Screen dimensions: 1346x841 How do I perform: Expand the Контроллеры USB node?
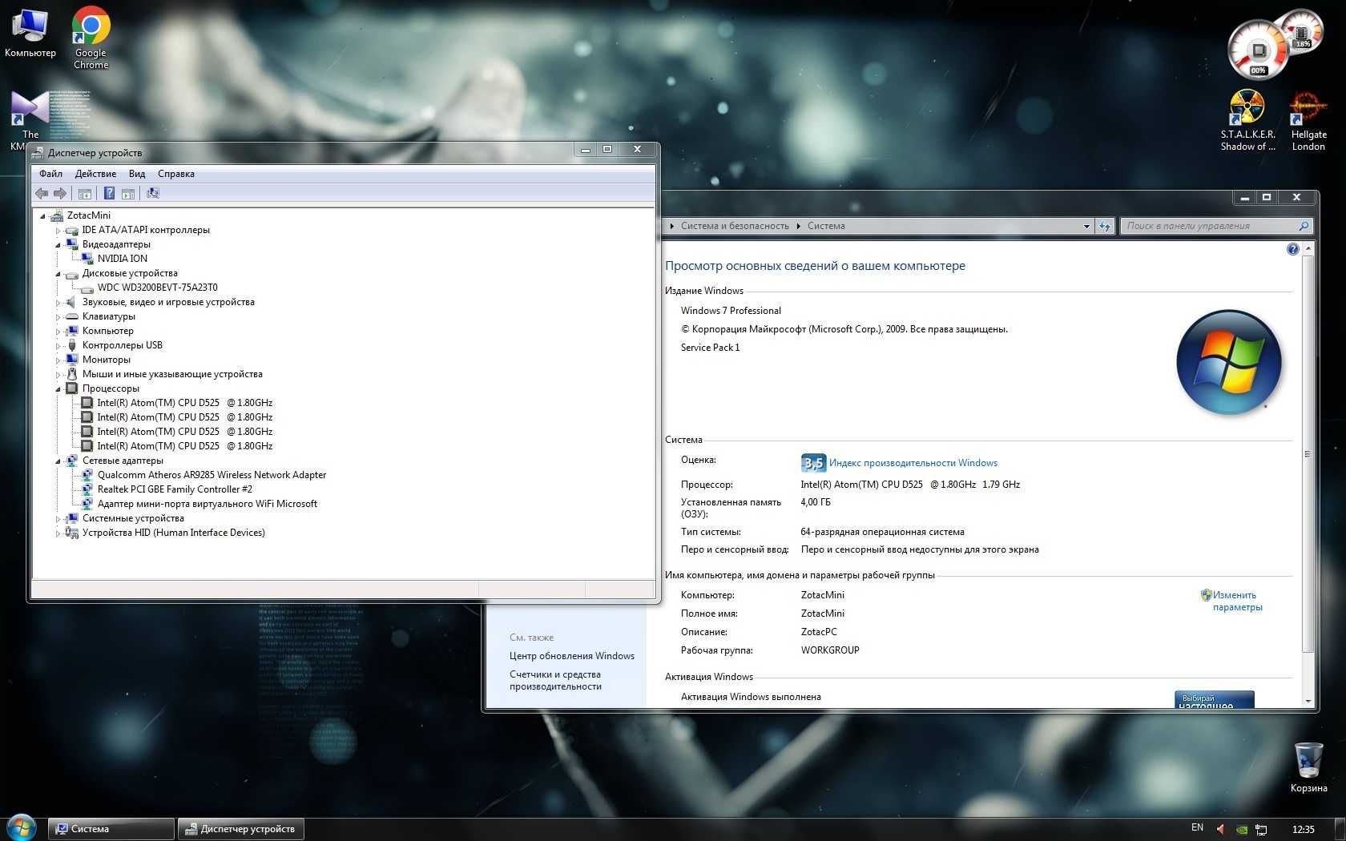click(58, 346)
